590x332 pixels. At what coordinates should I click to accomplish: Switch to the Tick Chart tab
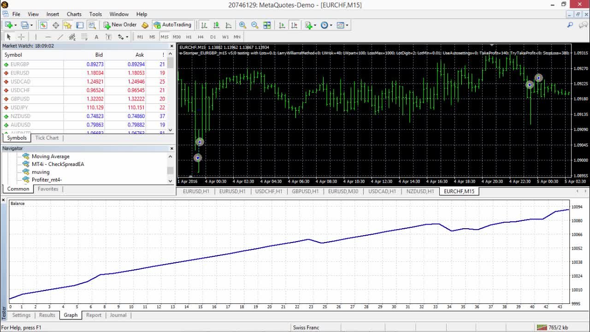coord(47,137)
